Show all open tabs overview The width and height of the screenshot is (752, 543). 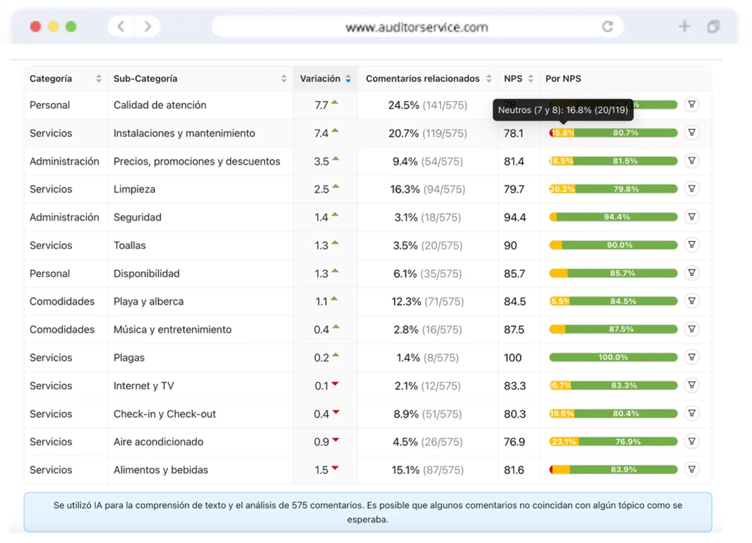point(713,26)
